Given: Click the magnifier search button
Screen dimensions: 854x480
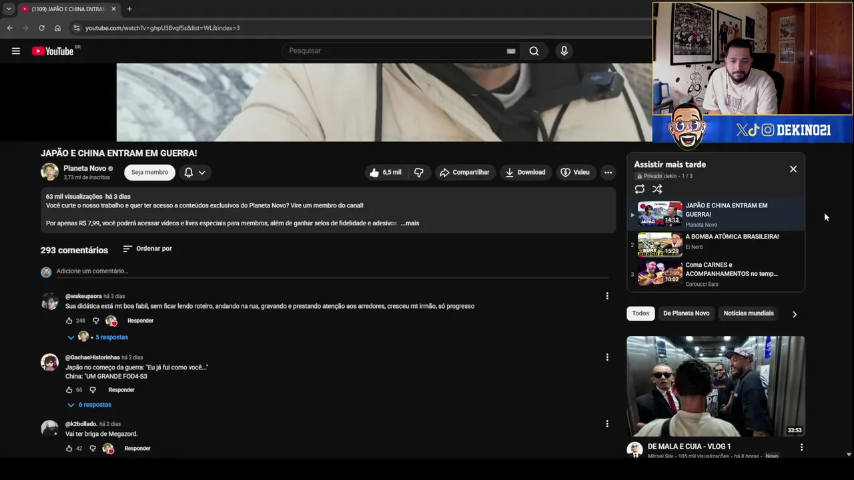Looking at the screenshot, I should [534, 51].
